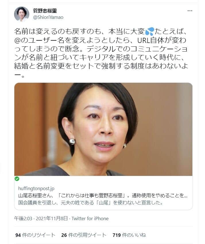The height and width of the screenshot is (244, 205).
Task: Open the article preview photo
Action: coord(103,129)
